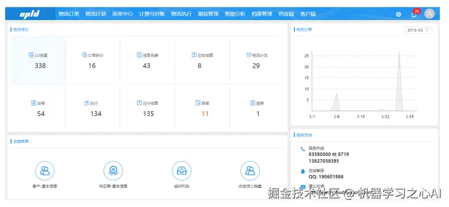The width and height of the screenshot is (449, 207).
Task: Click the 应付结算 card icon
Action: [x=139, y=103]
